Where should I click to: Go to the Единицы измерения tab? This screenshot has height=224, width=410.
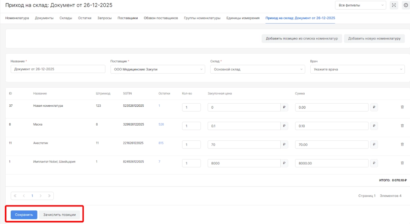click(x=243, y=18)
